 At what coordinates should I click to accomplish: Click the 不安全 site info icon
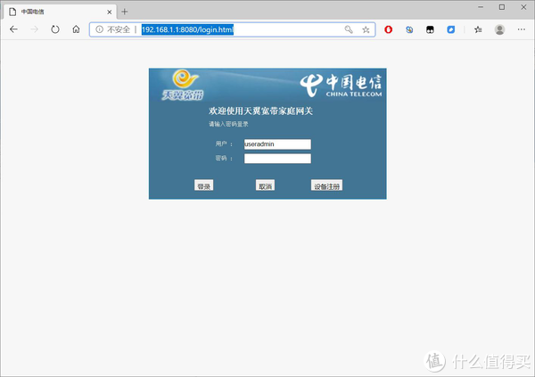(99, 29)
